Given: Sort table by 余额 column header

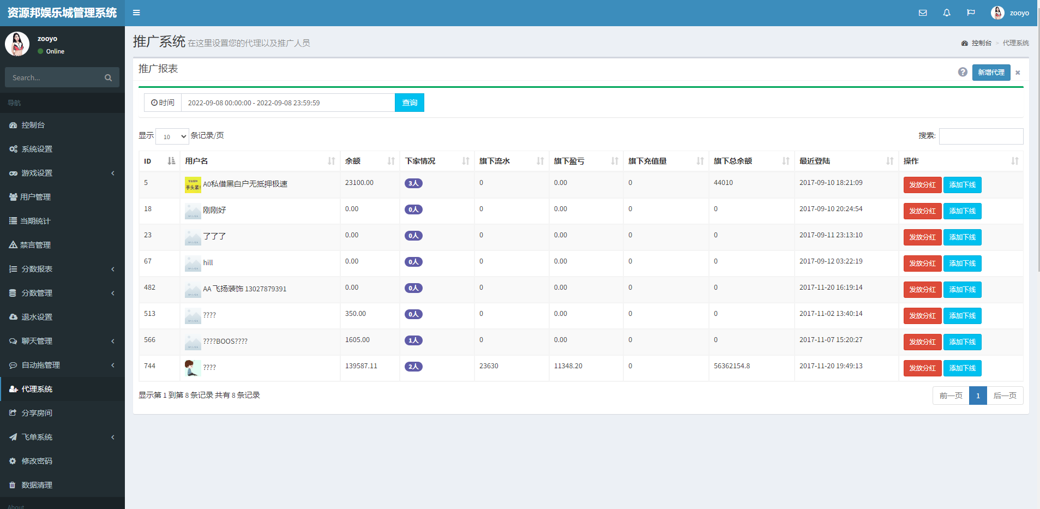Looking at the screenshot, I should [x=369, y=161].
